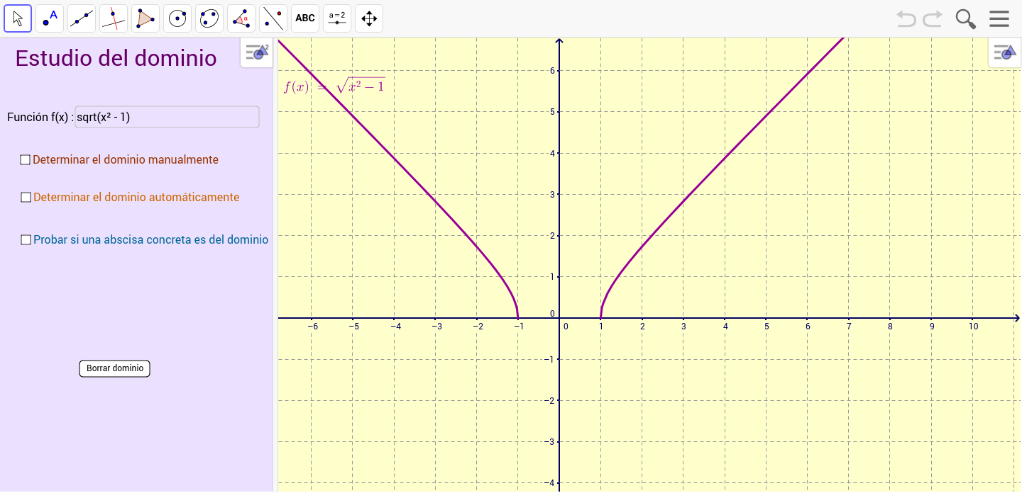Click the Función f(x) input field

tap(167, 117)
